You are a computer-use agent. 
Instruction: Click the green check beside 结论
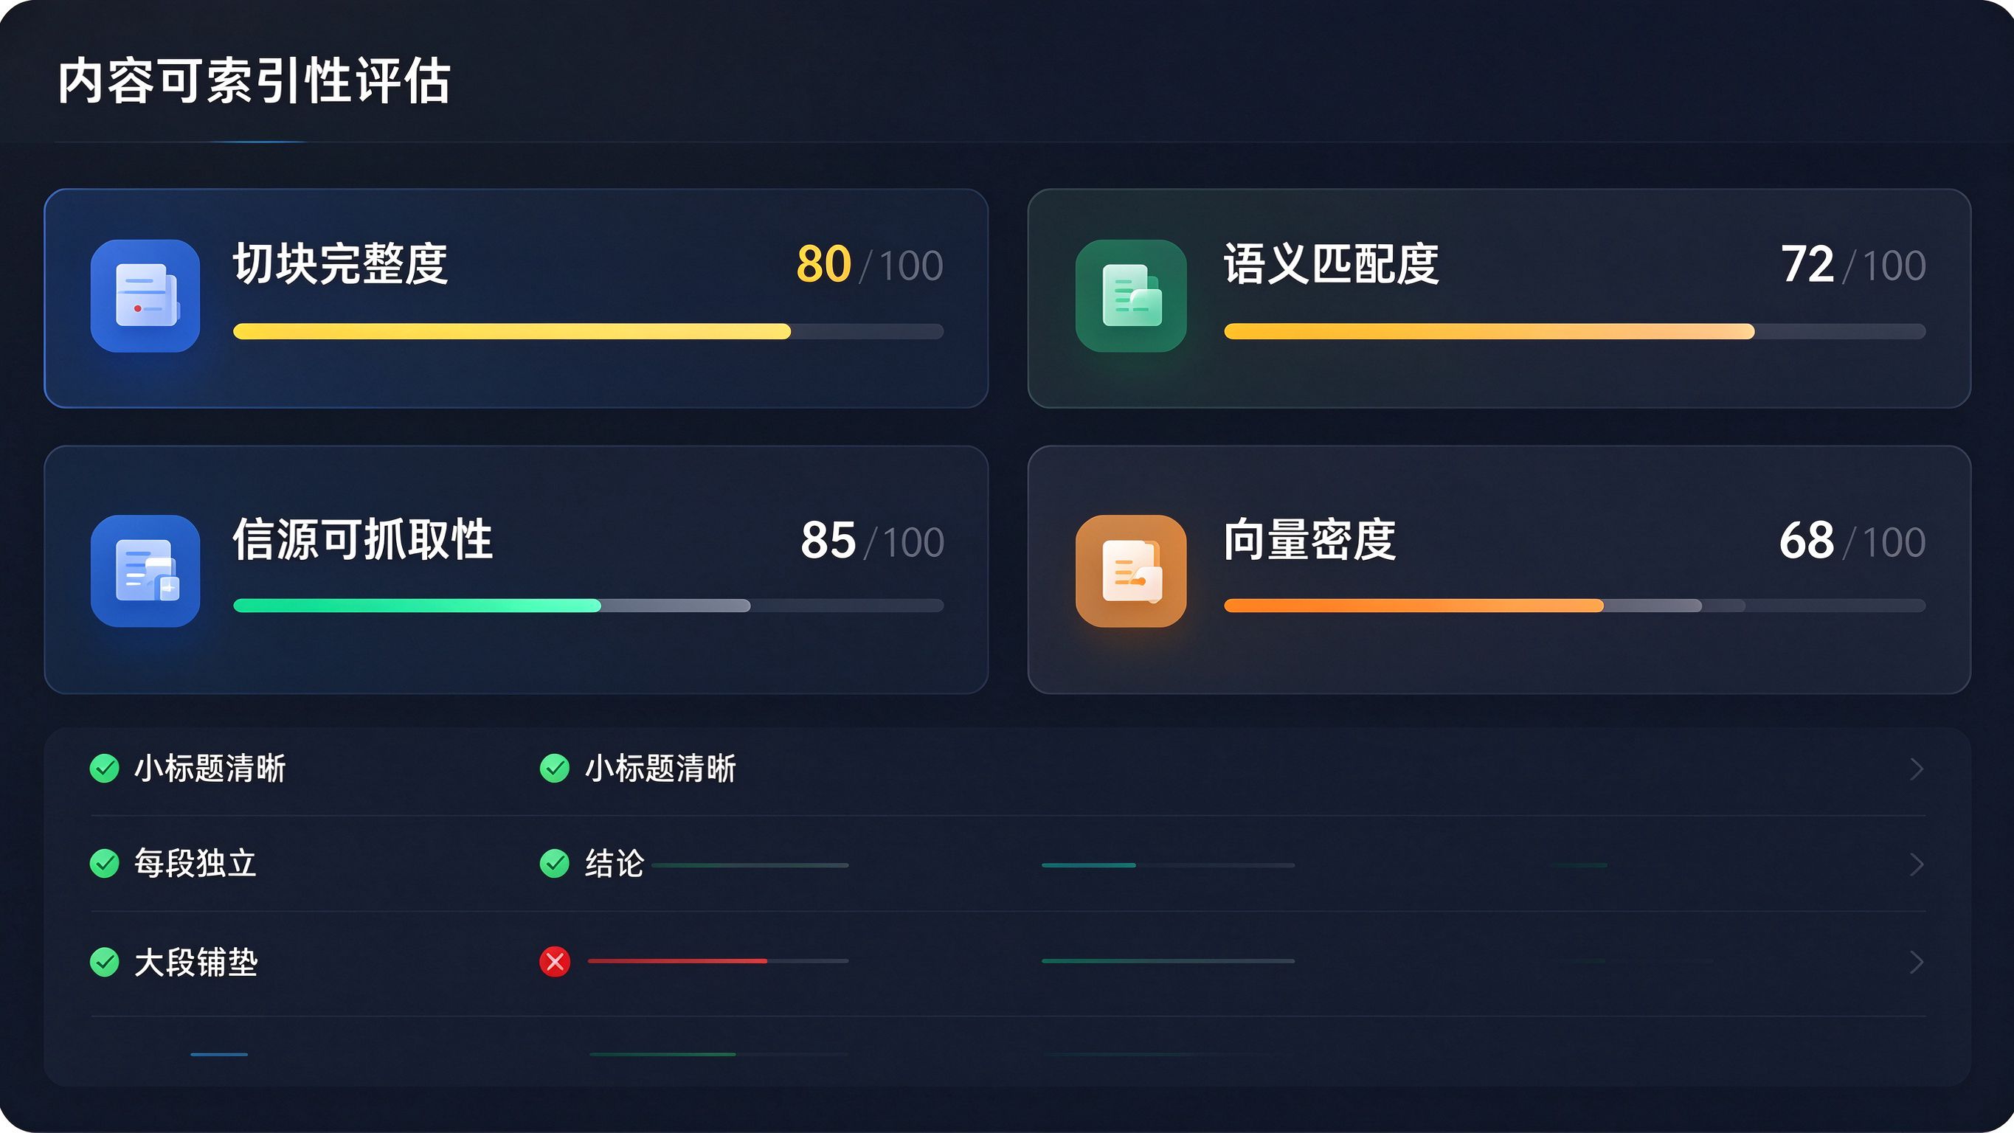tap(555, 864)
